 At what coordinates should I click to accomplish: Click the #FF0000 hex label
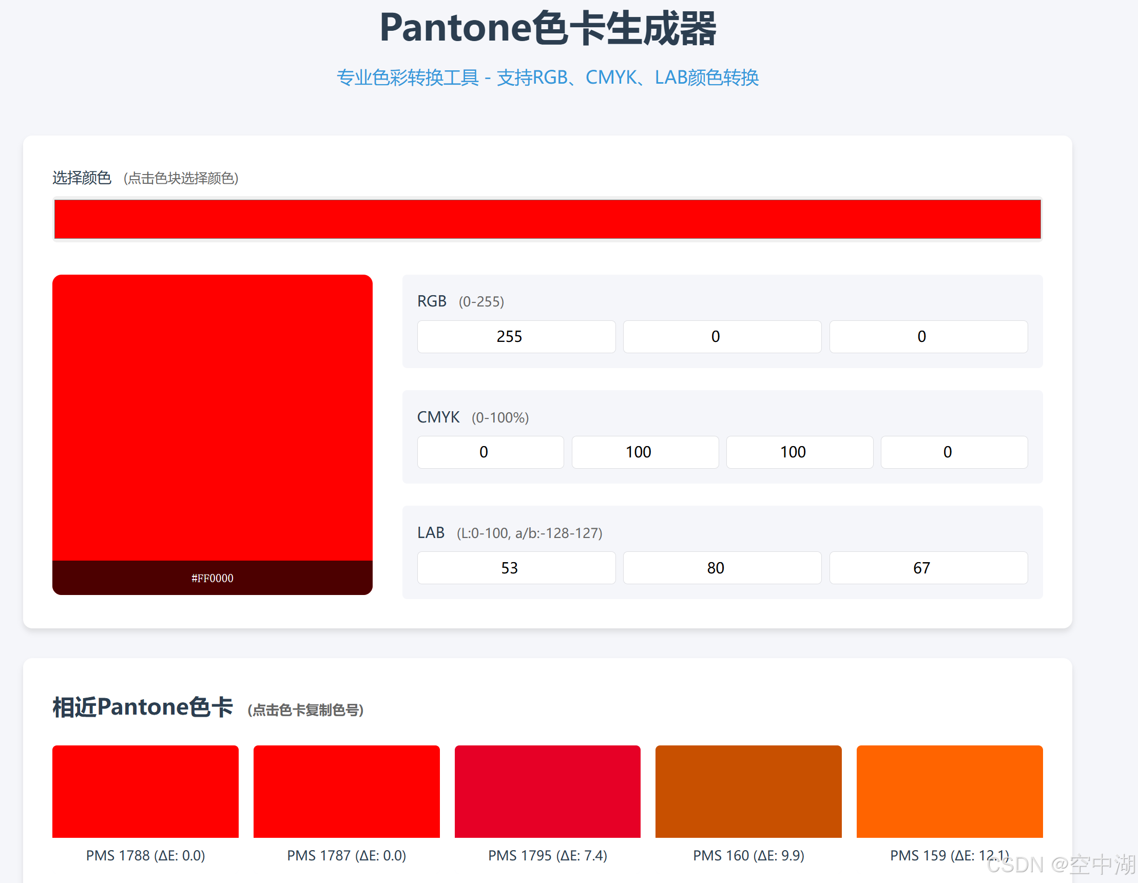[212, 578]
